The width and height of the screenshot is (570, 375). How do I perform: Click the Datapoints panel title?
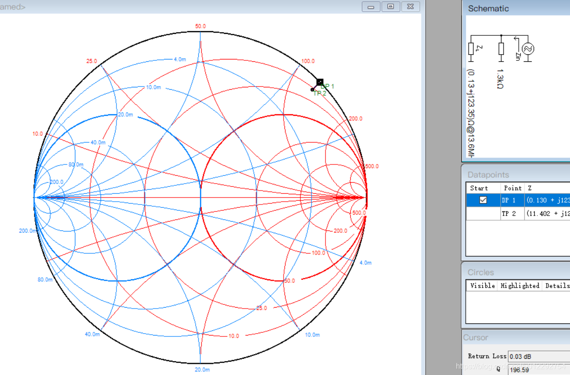point(488,175)
